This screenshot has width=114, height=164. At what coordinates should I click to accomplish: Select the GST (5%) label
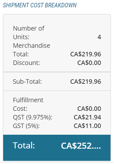coord(26,126)
